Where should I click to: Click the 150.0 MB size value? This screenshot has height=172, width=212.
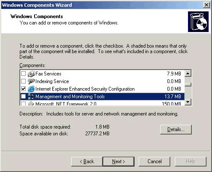point(172,104)
